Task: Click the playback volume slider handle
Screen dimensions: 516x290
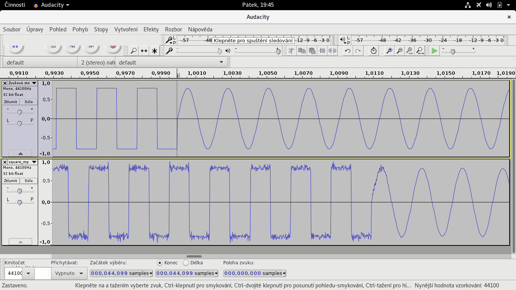Action: pyautogui.click(x=278, y=51)
